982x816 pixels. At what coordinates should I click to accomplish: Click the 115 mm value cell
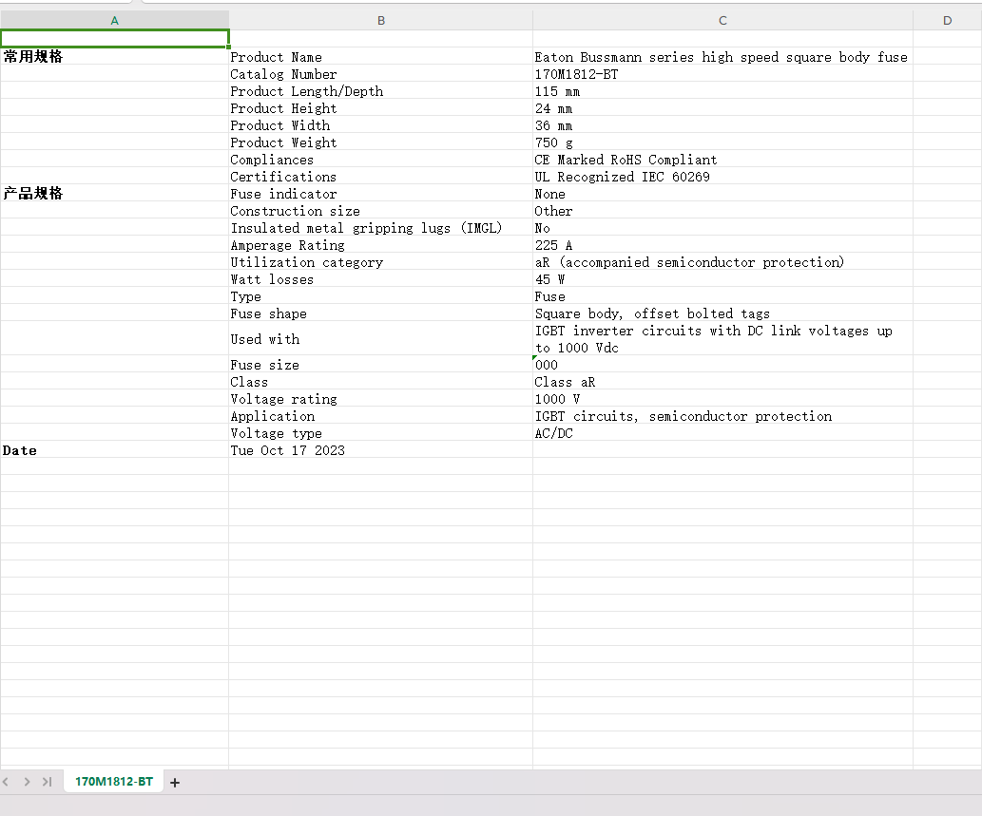click(x=722, y=91)
